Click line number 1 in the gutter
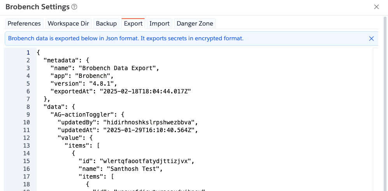The width and height of the screenshot is (388, 191). (28, 53)
